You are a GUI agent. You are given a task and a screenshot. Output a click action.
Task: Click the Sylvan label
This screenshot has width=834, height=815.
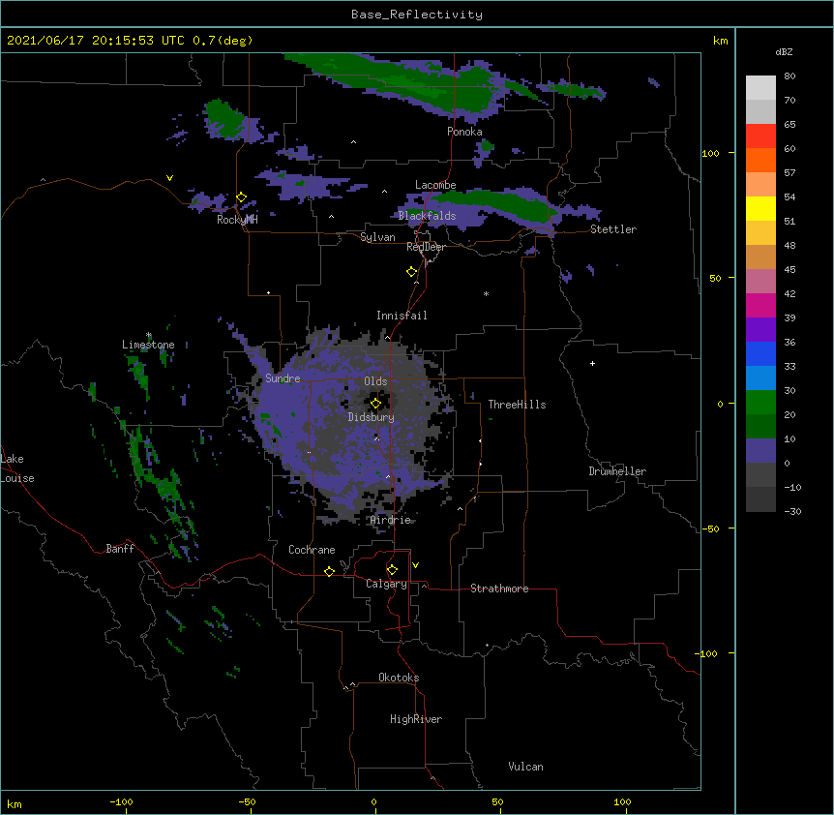tap(377, 237)
